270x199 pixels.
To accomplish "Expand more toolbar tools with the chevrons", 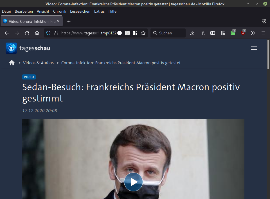I will point(253,33).
